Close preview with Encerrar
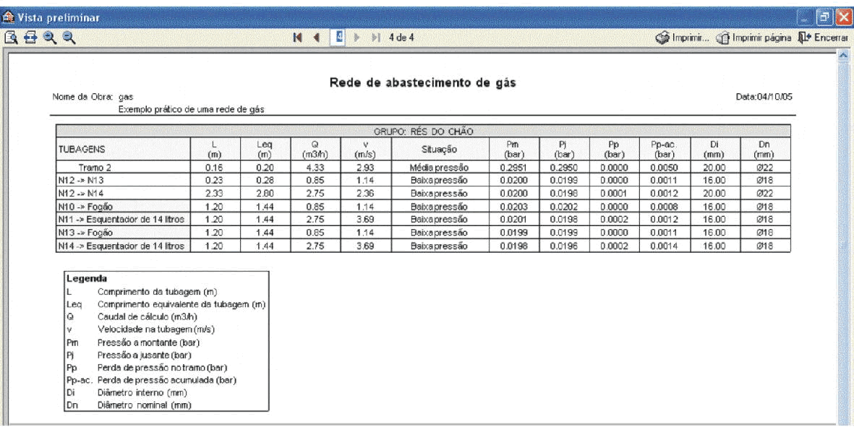Viewport: 854px width, 427px height. (823, 38)
